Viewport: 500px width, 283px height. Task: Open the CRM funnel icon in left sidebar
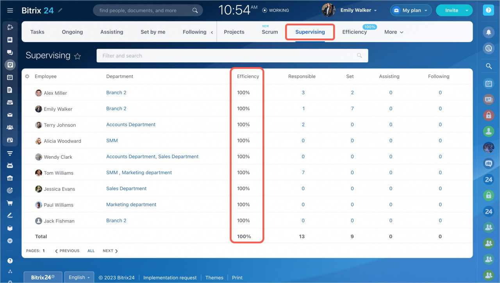10,153
